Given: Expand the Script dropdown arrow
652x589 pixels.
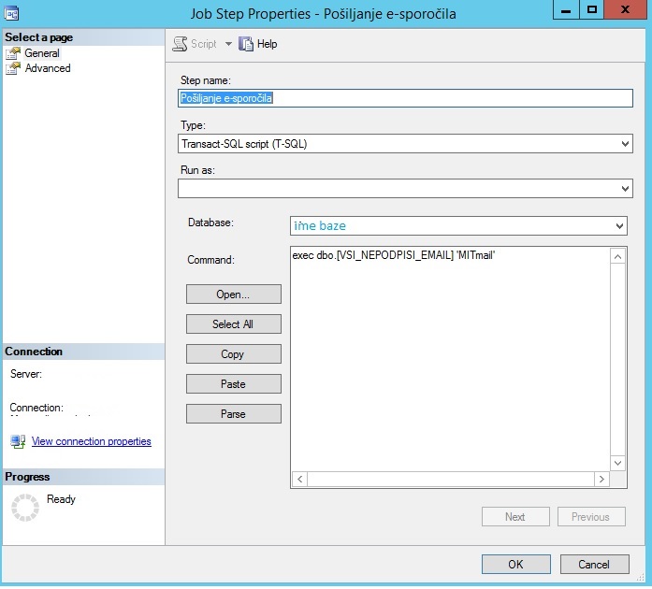Looking at the screenshot, I should 228,44.
